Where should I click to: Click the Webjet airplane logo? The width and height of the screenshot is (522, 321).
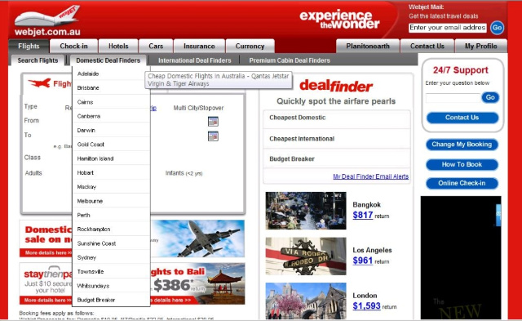tap(47, 20)
